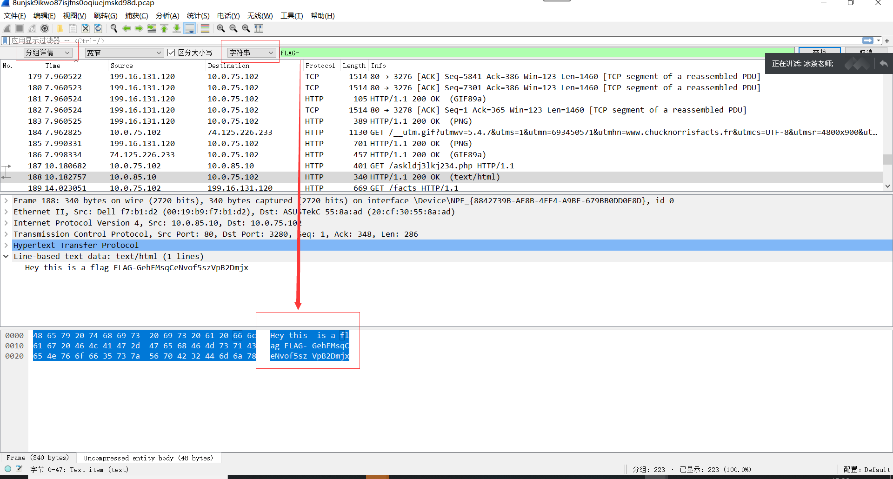Toggle packet list colorization icon
Screen dimensions: 893x479
tap(205, 28)
